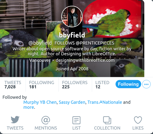Open the Tweets bird icon
Image resolution: width=153 pixels, height=134 pixels.
pos(15,120)
